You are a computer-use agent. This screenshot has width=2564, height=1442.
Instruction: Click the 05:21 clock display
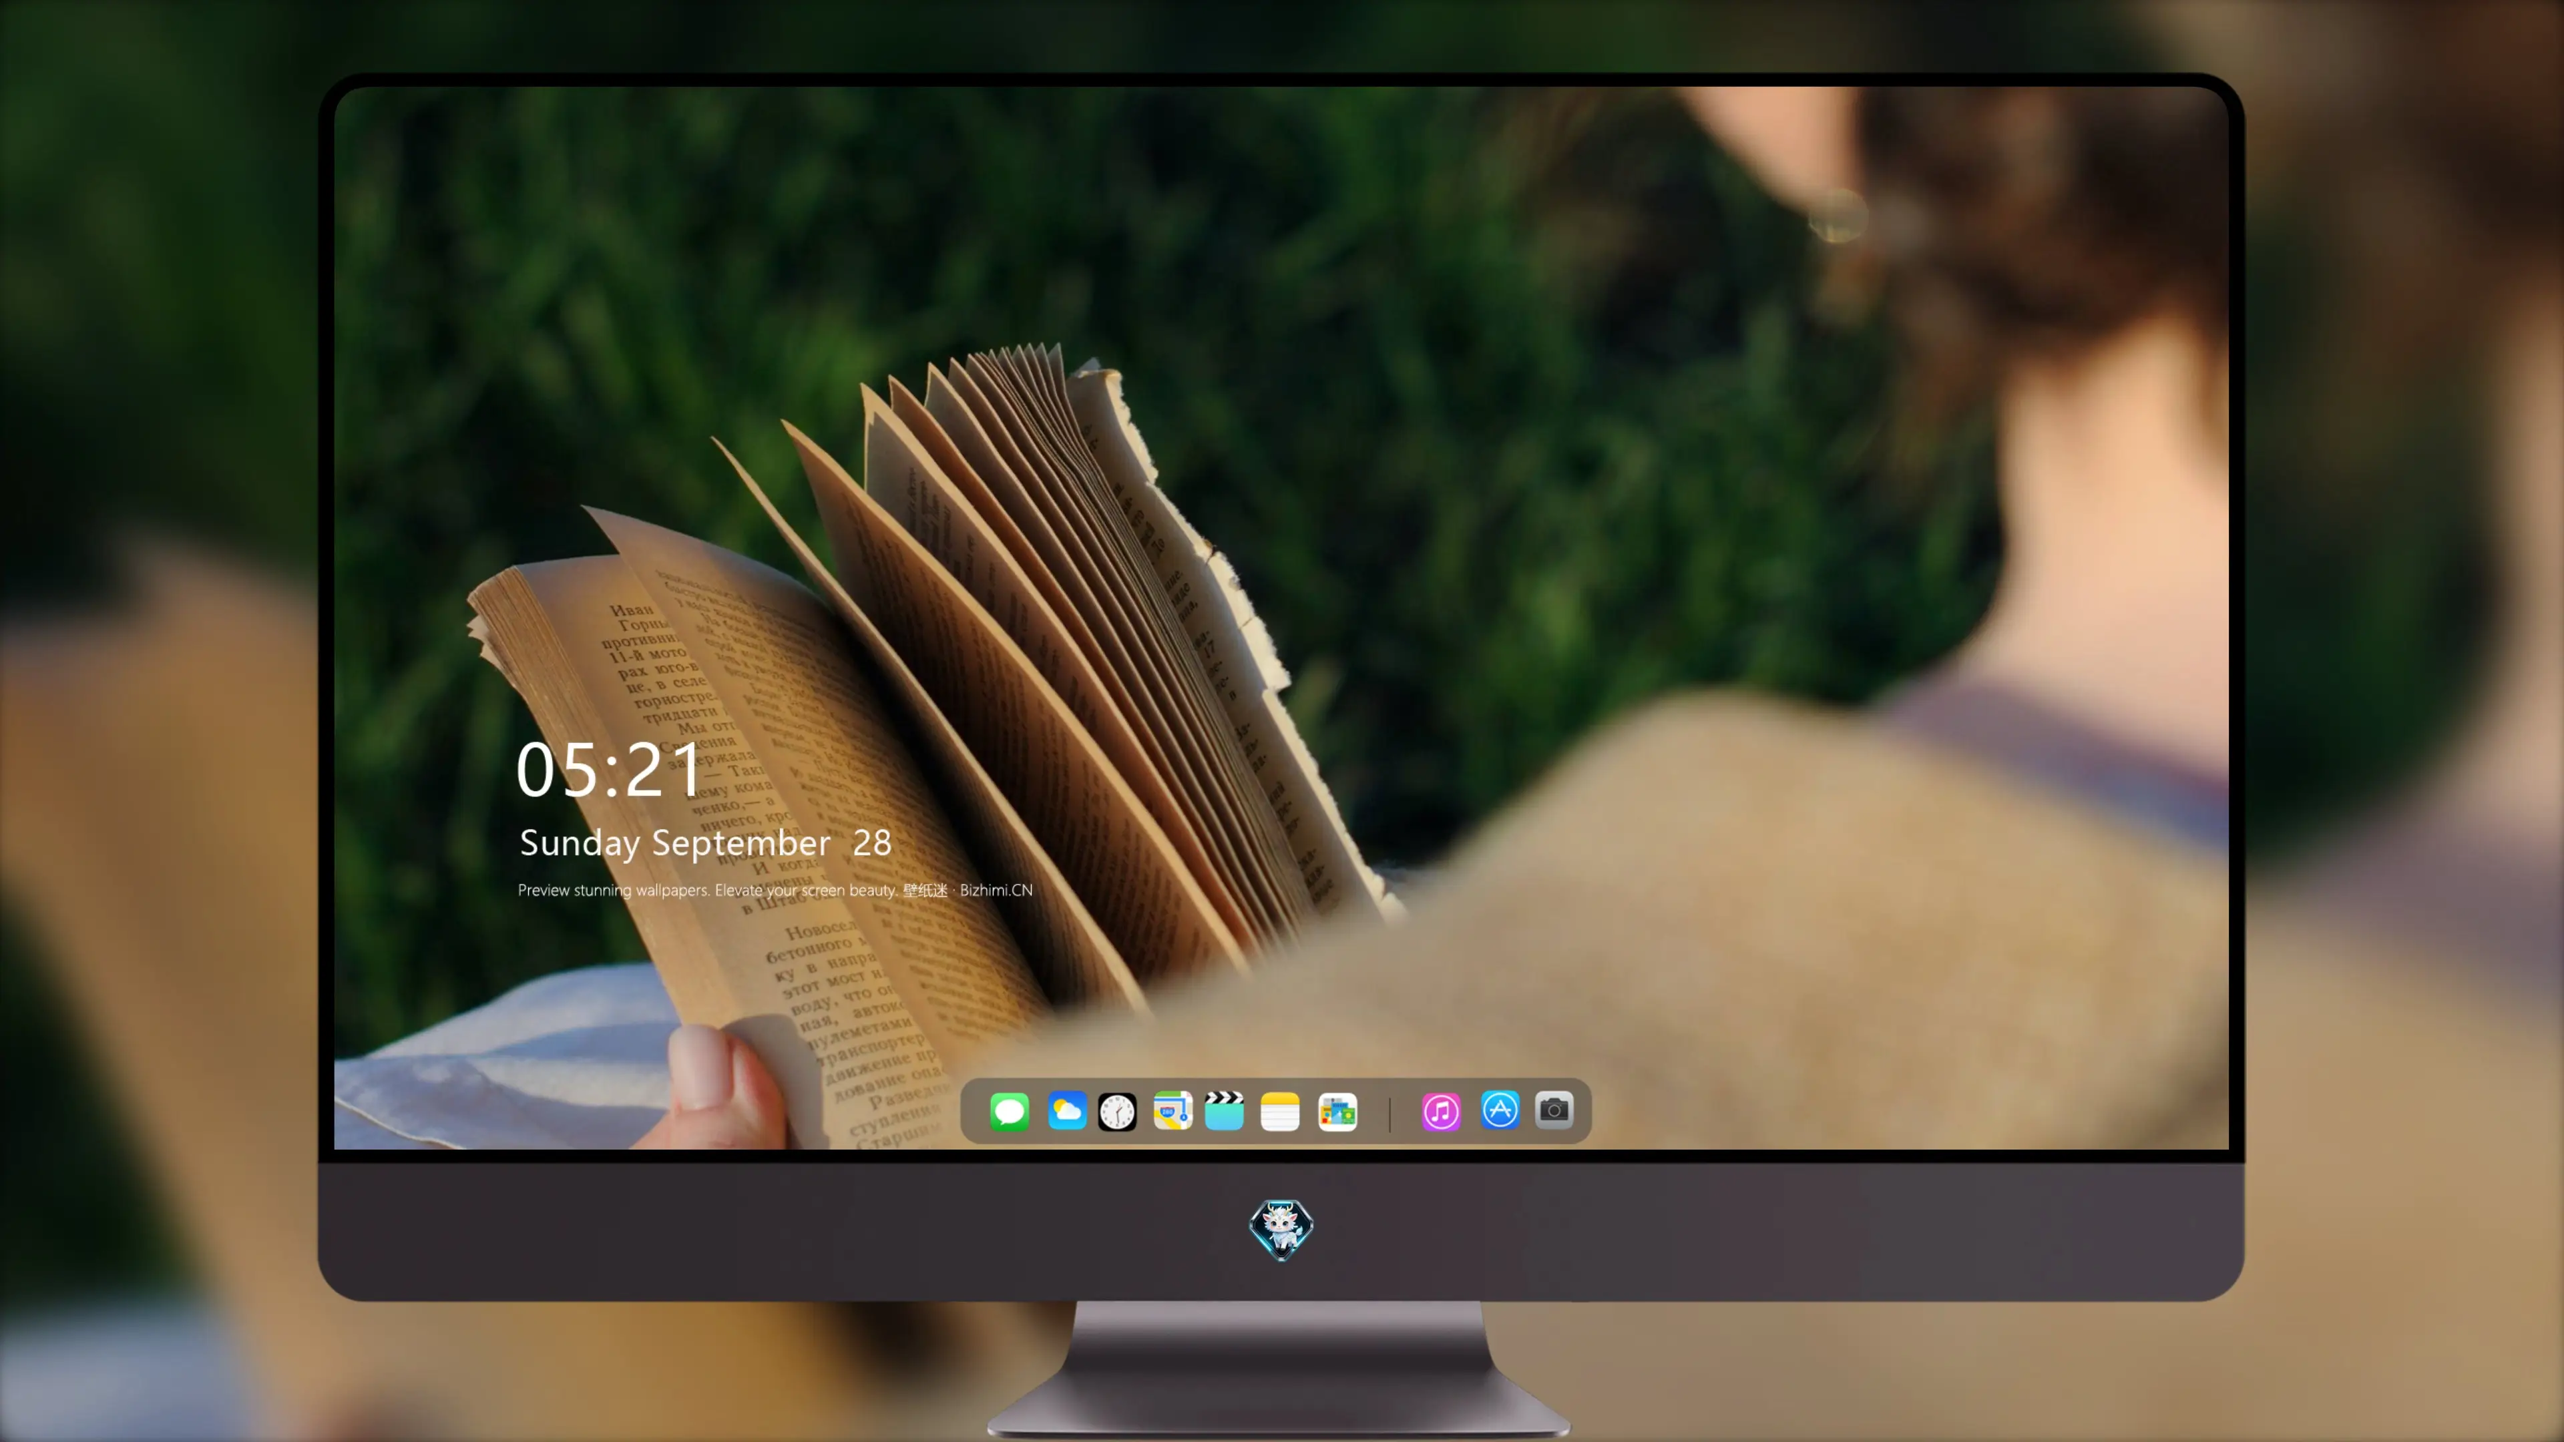click(x=608, y=770)
